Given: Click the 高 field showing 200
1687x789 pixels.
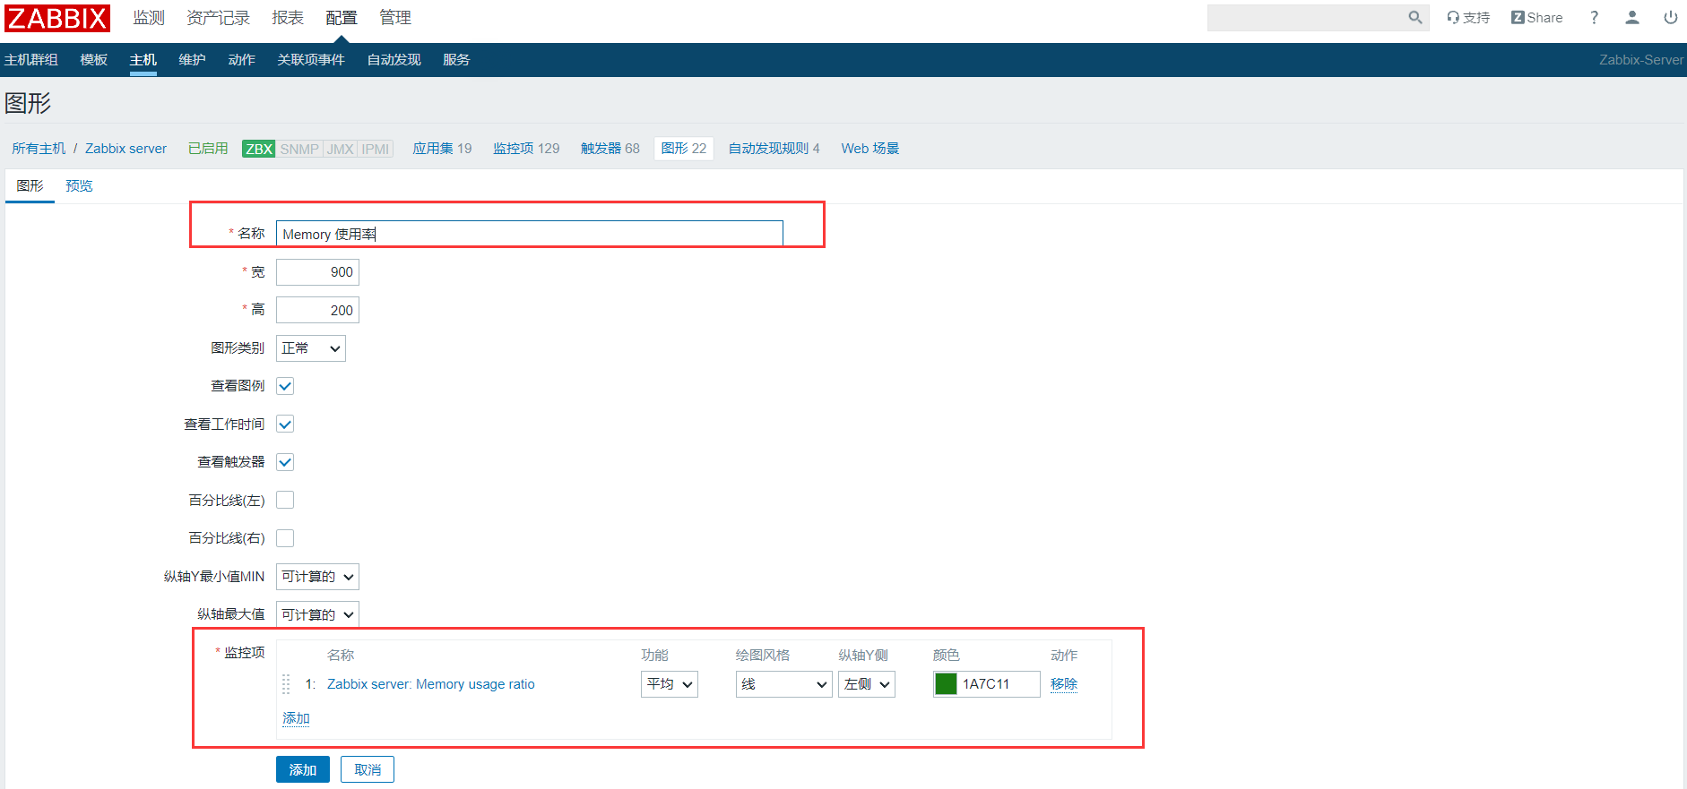Looking at the screenshot, I should coord(317,310).
